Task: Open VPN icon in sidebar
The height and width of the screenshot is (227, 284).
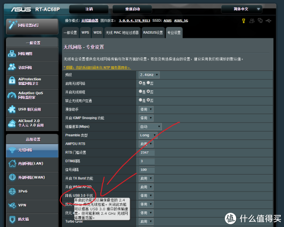Action: point(12,205)
